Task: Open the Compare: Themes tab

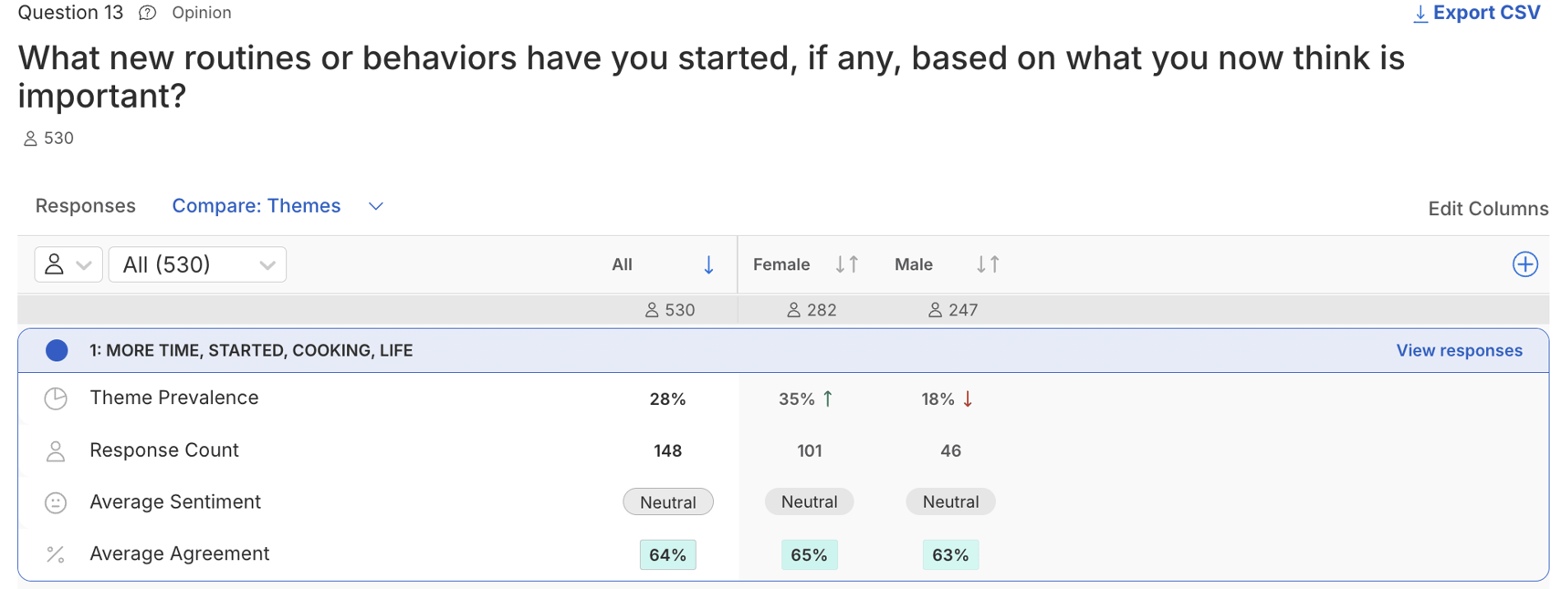Action: click(x=256, y=206)
